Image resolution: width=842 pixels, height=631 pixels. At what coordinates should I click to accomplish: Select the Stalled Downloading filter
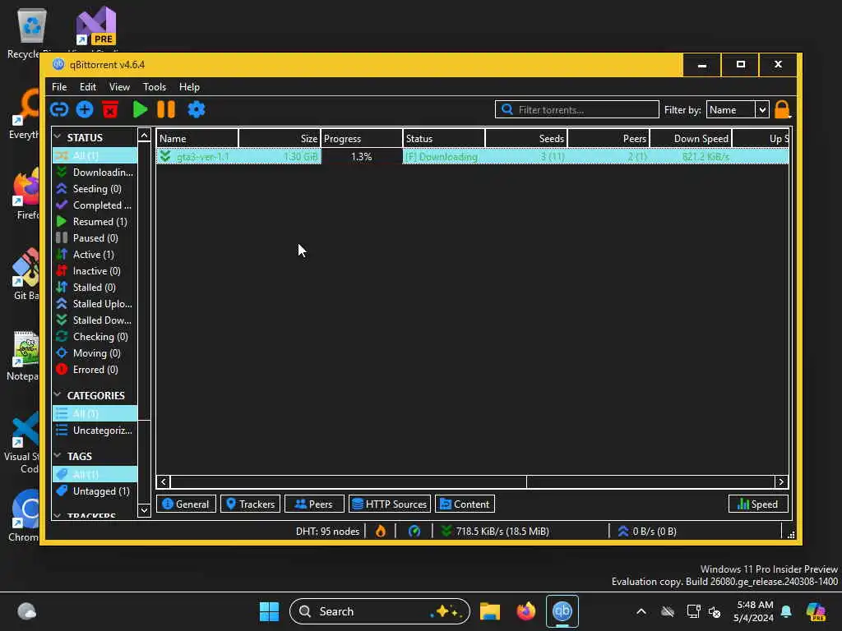tap(95, 320)
